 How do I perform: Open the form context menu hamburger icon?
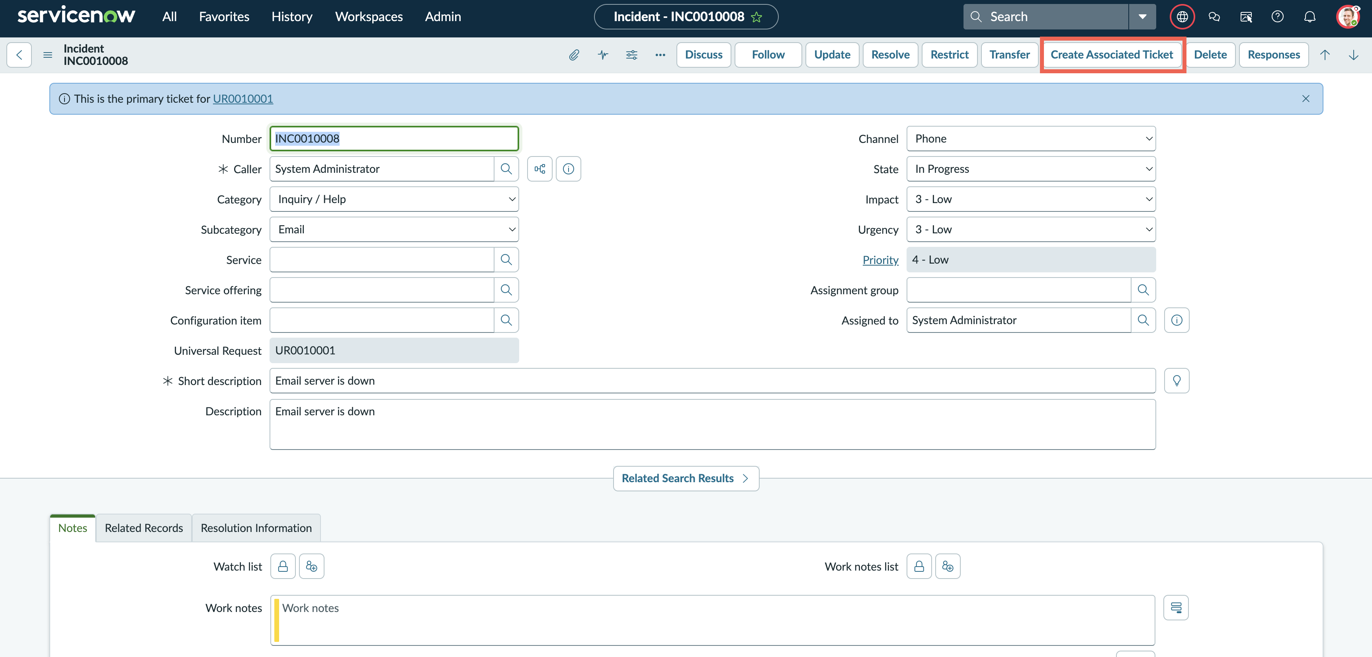(x=47, y=55)
